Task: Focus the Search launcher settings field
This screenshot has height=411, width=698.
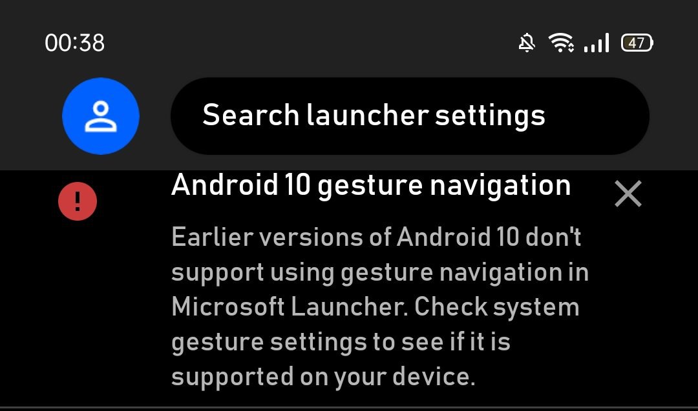Action: [410, 116]
